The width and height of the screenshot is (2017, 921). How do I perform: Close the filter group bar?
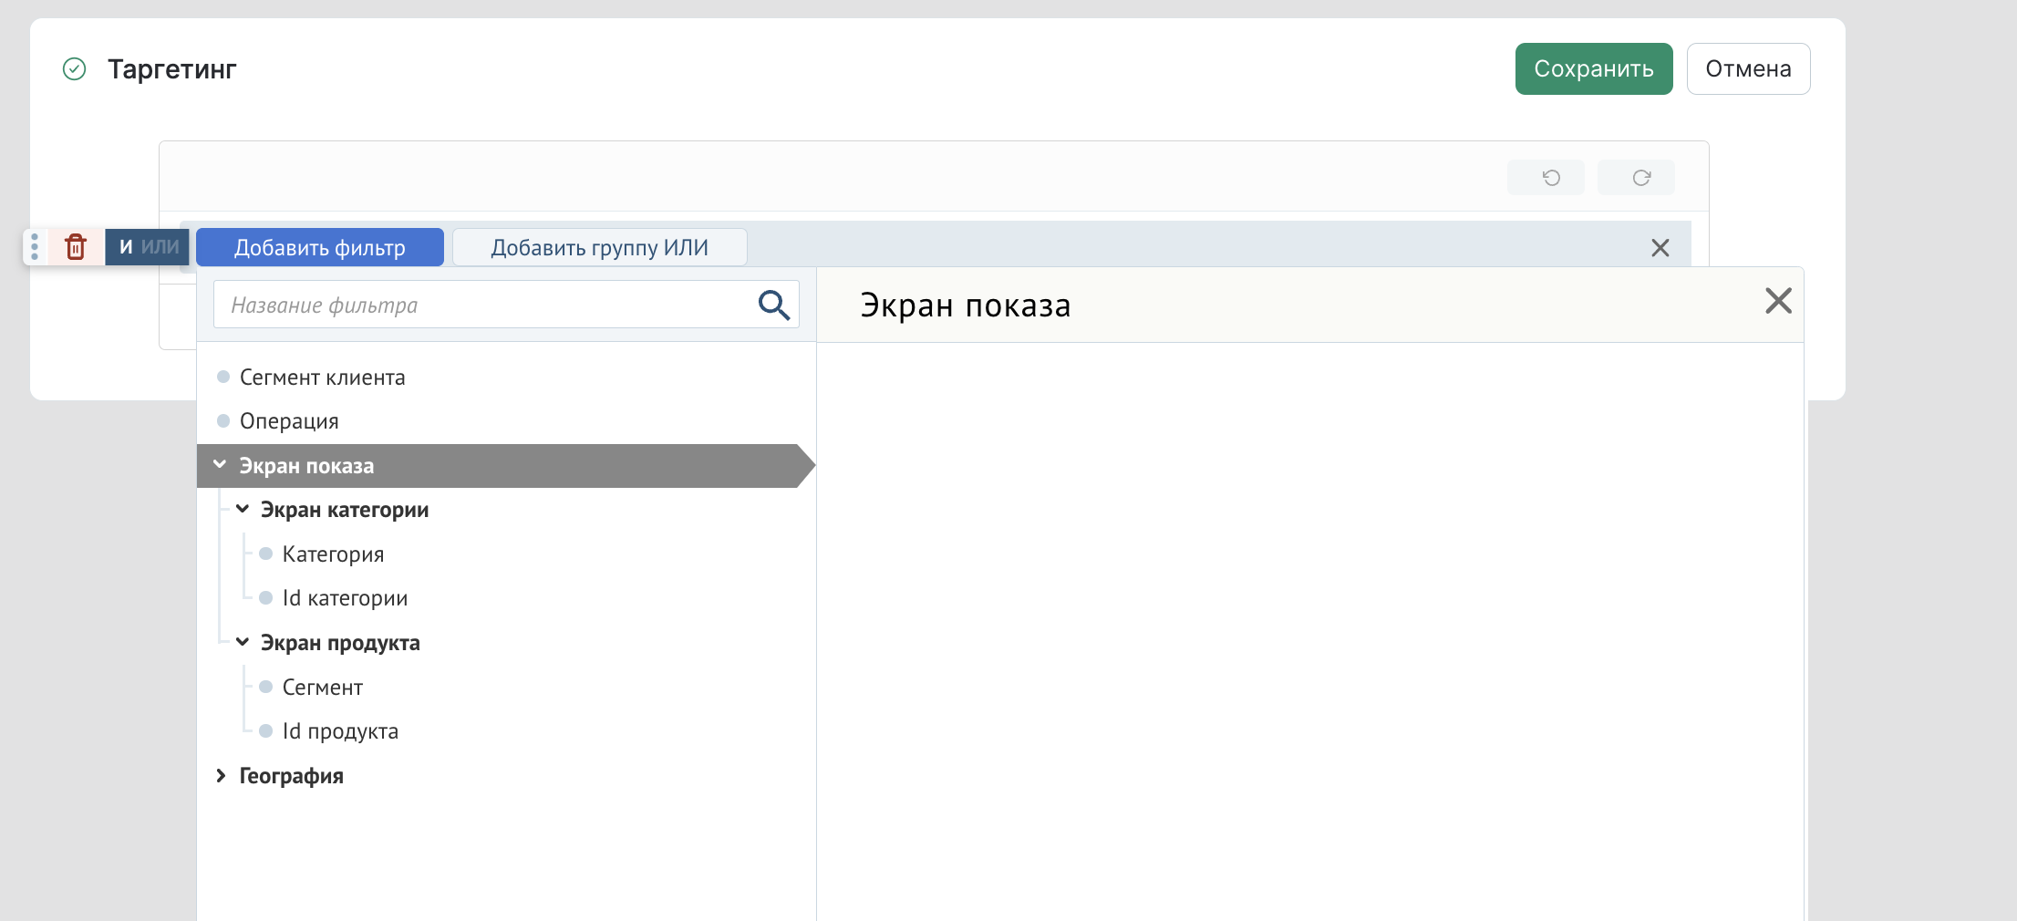(x=1660, y=248)
